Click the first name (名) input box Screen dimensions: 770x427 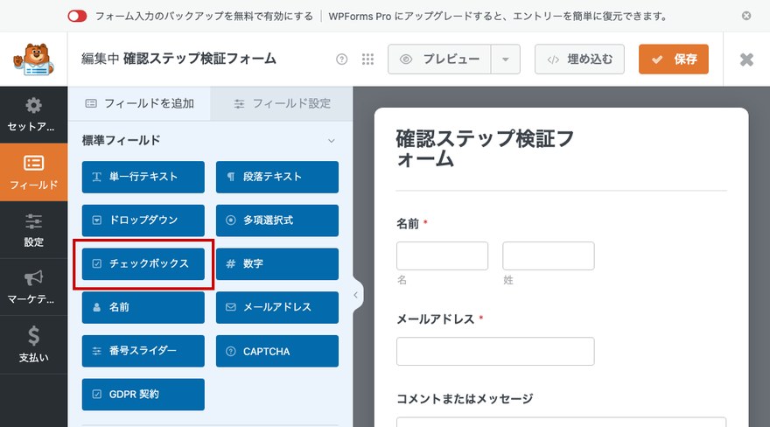coord(442,255)
